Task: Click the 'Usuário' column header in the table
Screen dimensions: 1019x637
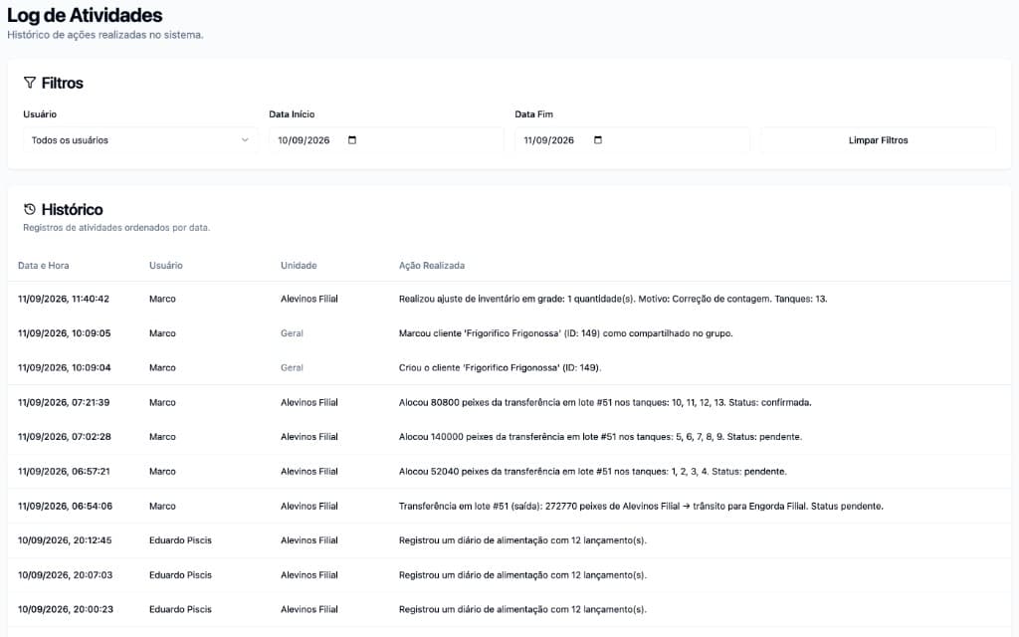Action: point(166,265)
